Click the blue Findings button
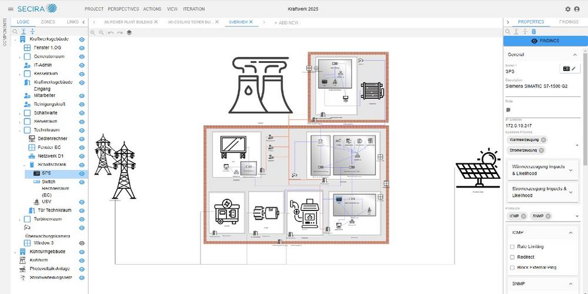Image resolution: width=588 pixels, height=294 pixels. click(x=544, y=41)
